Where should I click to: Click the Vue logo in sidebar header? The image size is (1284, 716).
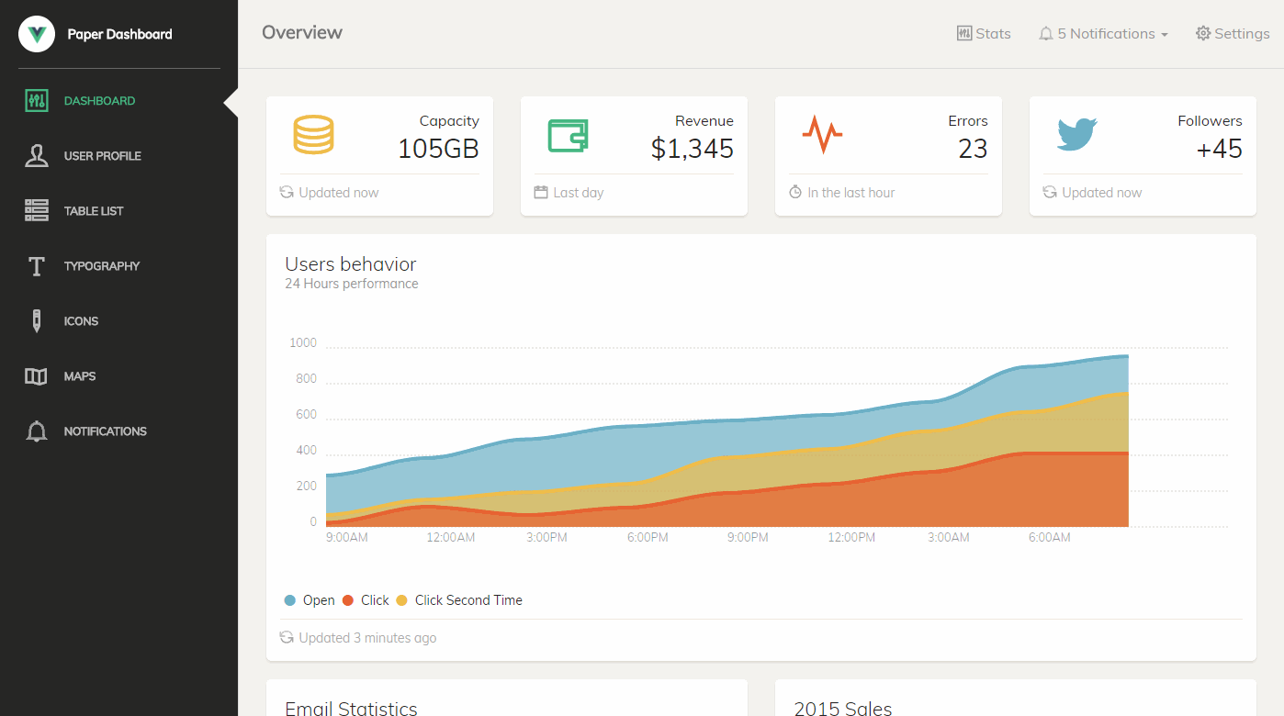click(37, 35)
